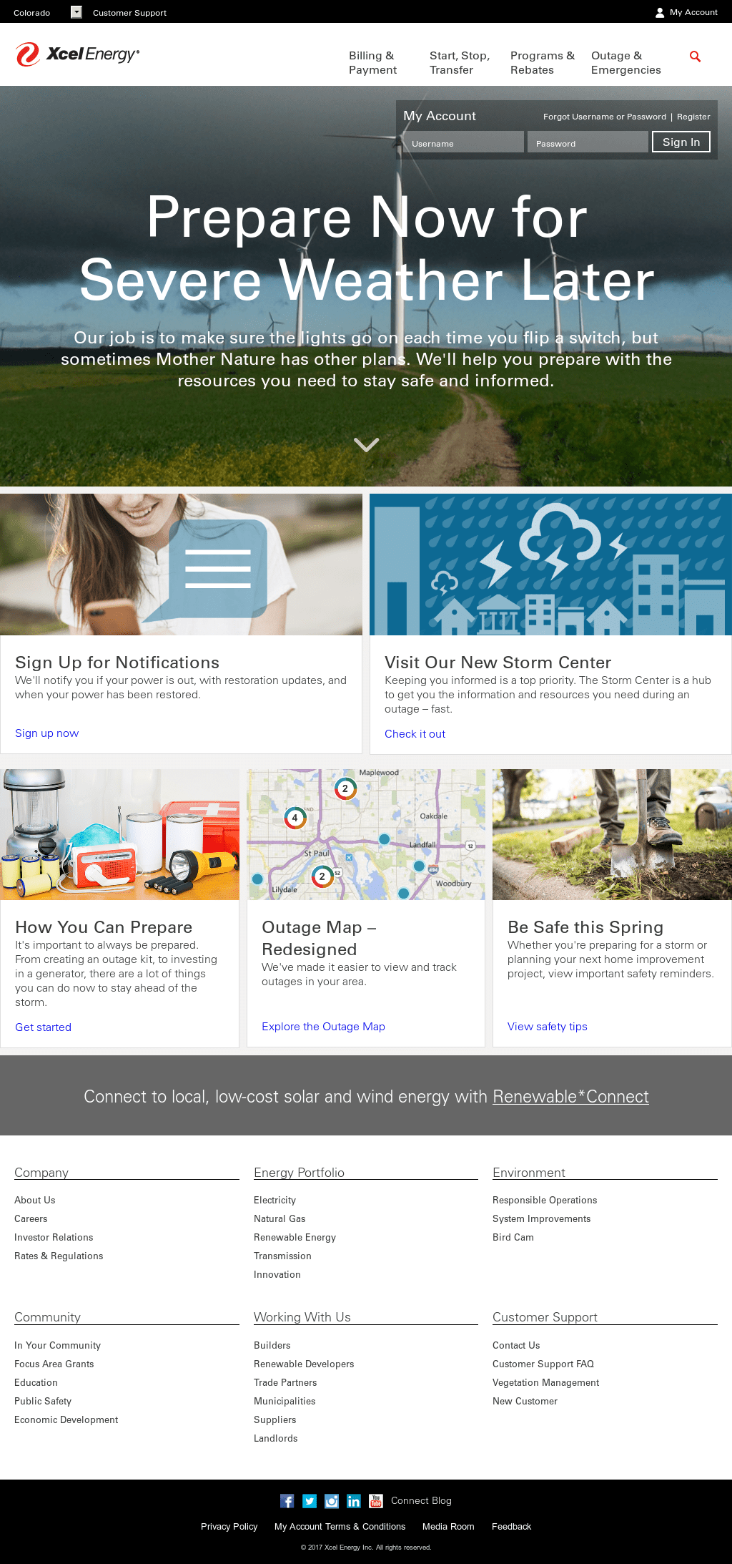This screenshot has width=732, height=1564.
Task: Open the LinkedIn social icon
Action: [x=354, y=1501]
